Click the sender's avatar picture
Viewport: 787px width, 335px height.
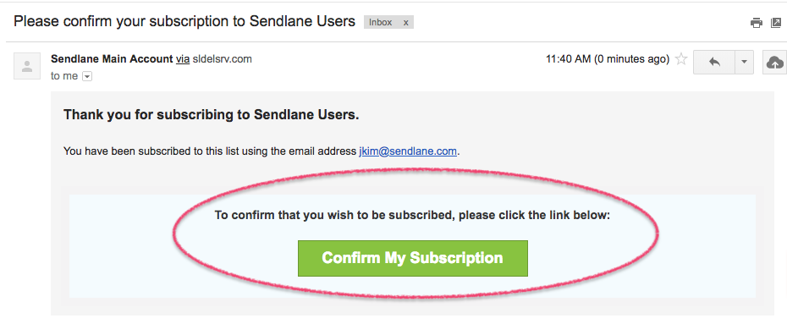[27, 66]
